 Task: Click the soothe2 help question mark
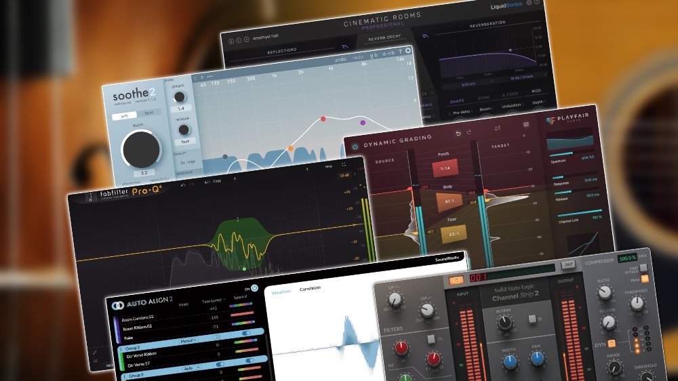coord(400,52)
